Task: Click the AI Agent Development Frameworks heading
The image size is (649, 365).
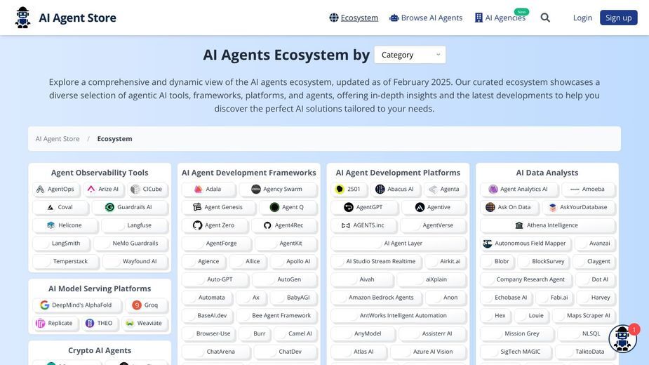Action: point(249,173)
